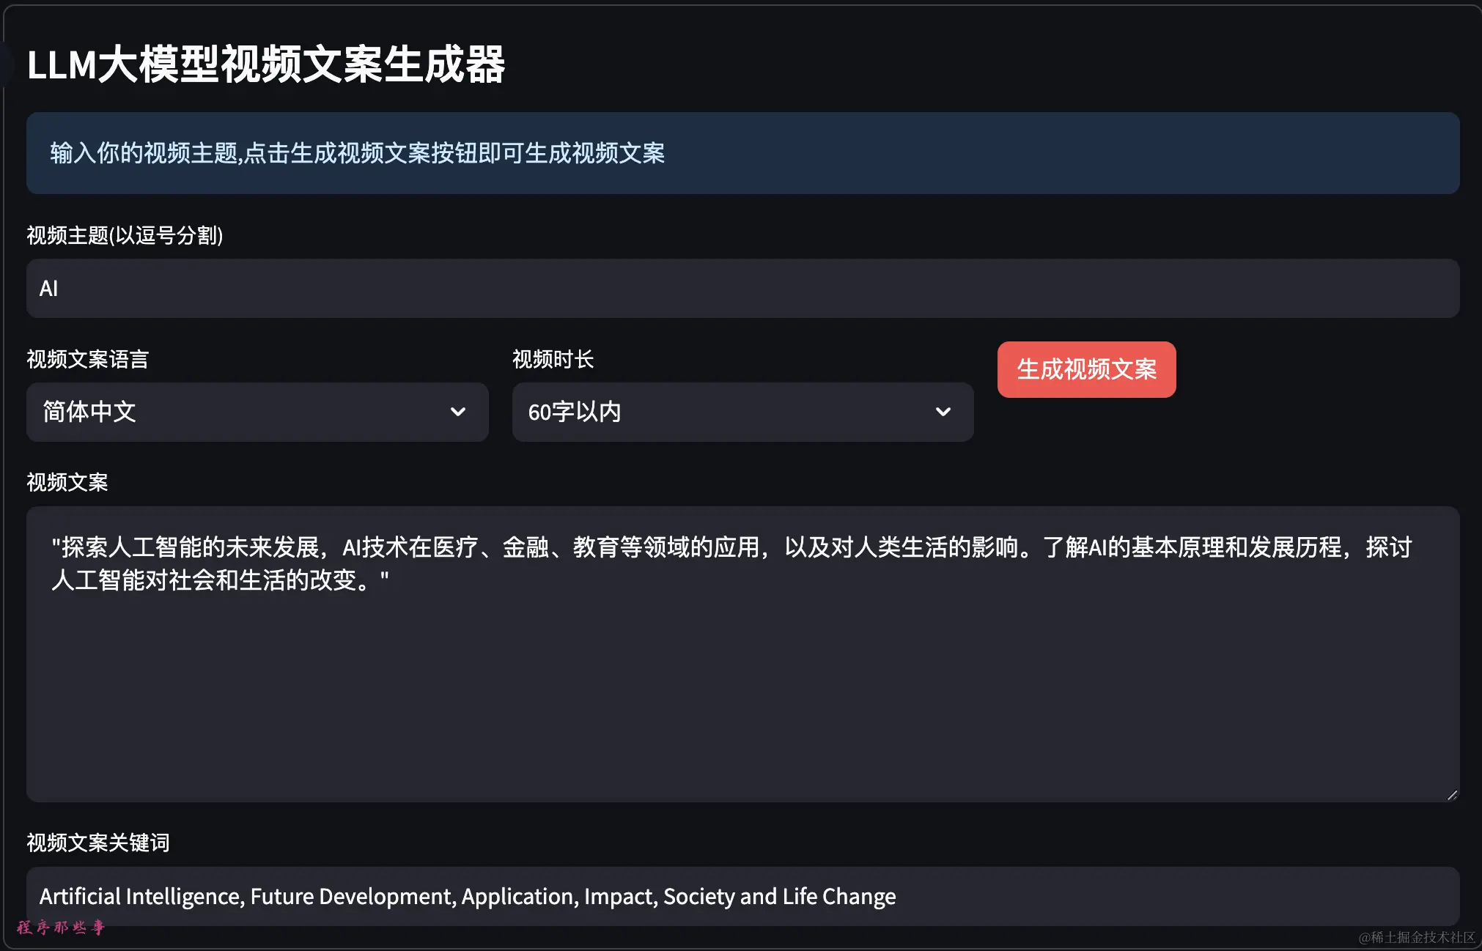The width and height of the screenshot is (1482, 951).
Task: Click the @稀土掘金技术社区 watermark text
Action: (x=1416, y=937)
